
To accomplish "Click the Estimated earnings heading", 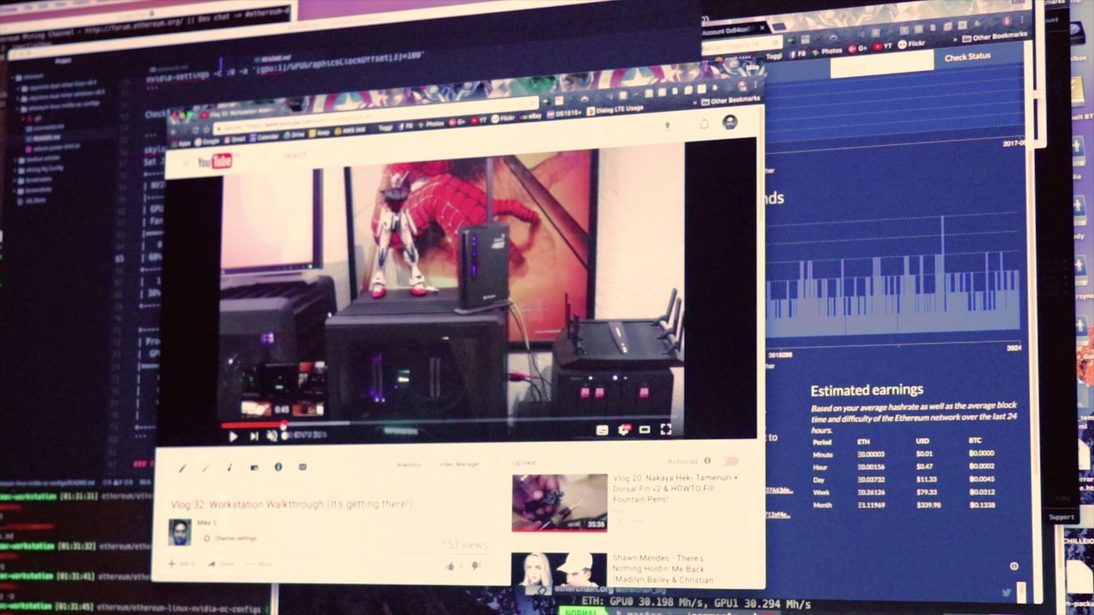I will coord(867,390).
